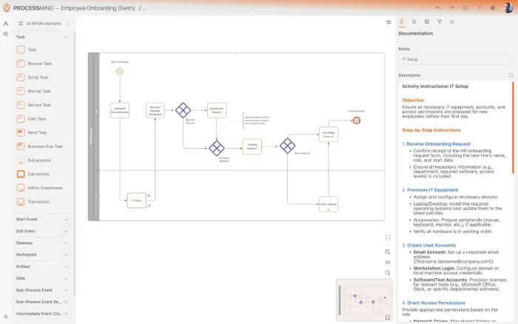
Task: Click the zoom in magnifier on canvas
Action: click(388, 252)
